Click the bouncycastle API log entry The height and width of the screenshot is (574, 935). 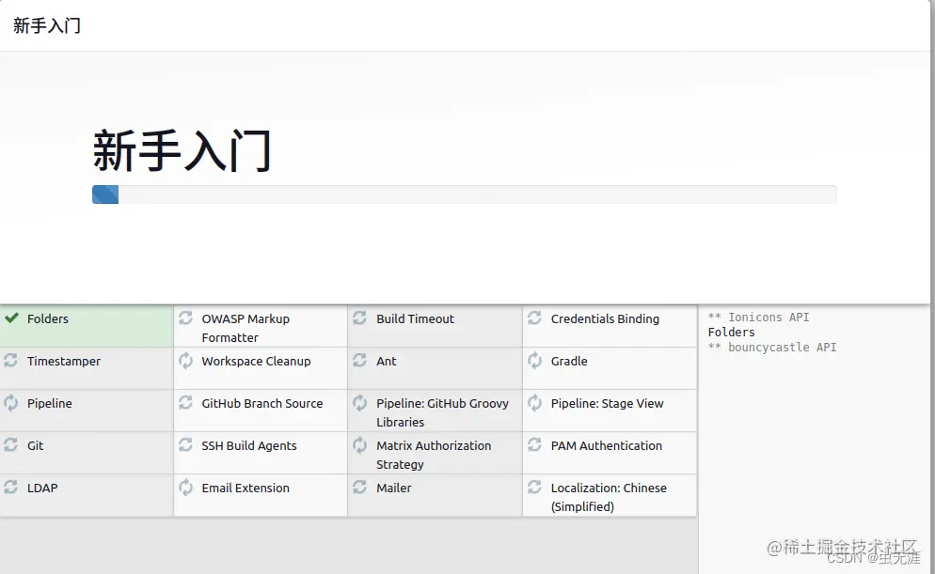click(772, 348)
